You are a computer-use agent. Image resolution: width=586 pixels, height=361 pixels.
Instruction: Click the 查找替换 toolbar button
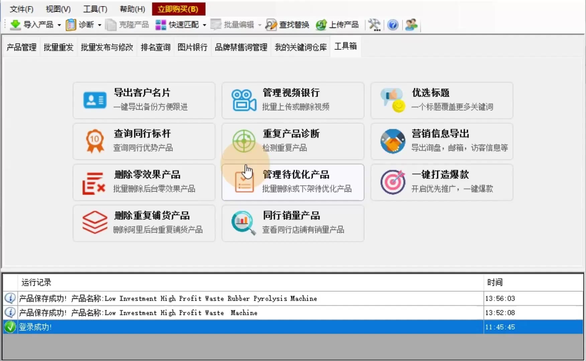click(287, 25)
